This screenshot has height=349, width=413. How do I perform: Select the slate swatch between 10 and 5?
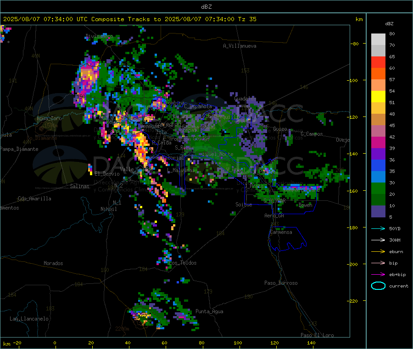[378, 211]
